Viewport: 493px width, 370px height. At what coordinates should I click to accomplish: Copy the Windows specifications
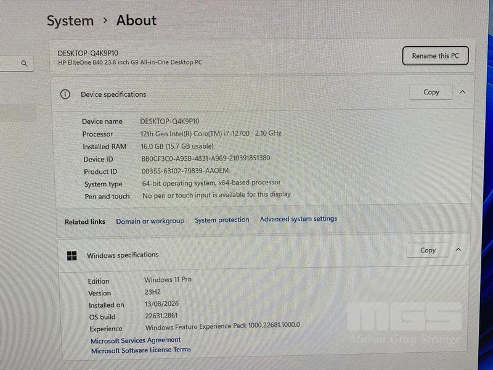[x=428, y=250]
